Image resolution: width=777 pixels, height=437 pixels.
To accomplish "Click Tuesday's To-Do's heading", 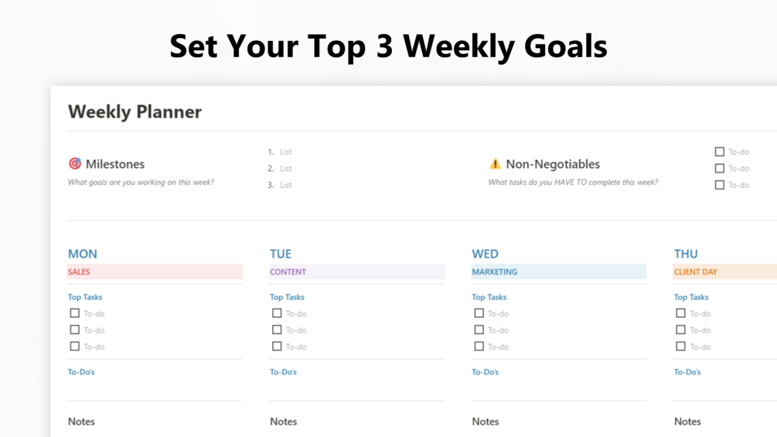I will (x=283, y=372).
